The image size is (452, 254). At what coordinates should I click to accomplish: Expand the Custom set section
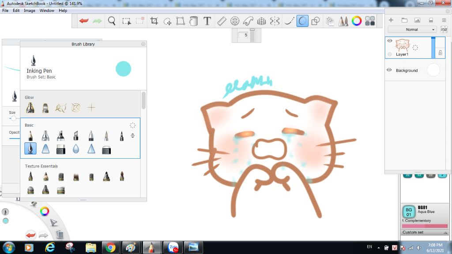pyautogui.click(x=425, y=232)
